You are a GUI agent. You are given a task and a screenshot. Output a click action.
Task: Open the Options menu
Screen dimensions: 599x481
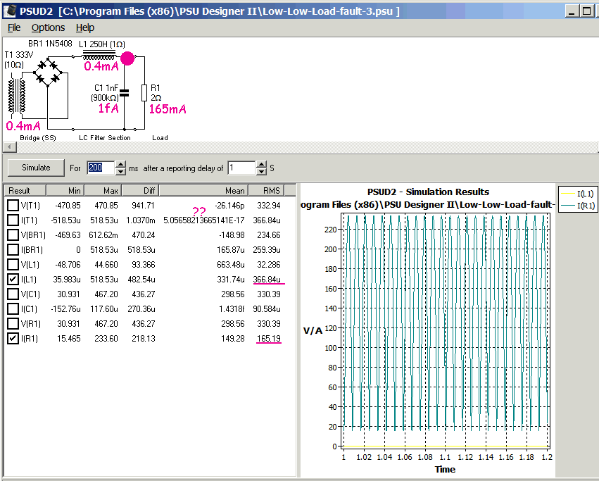click(48, 27)
